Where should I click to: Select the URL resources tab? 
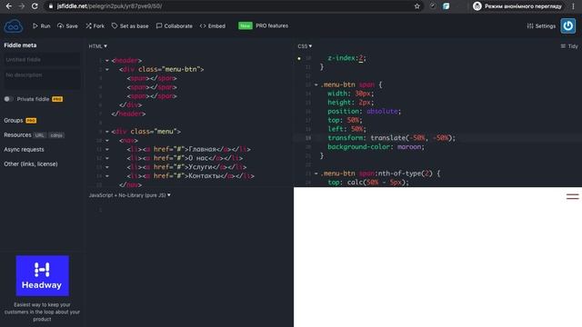click(x=39, y=135)
